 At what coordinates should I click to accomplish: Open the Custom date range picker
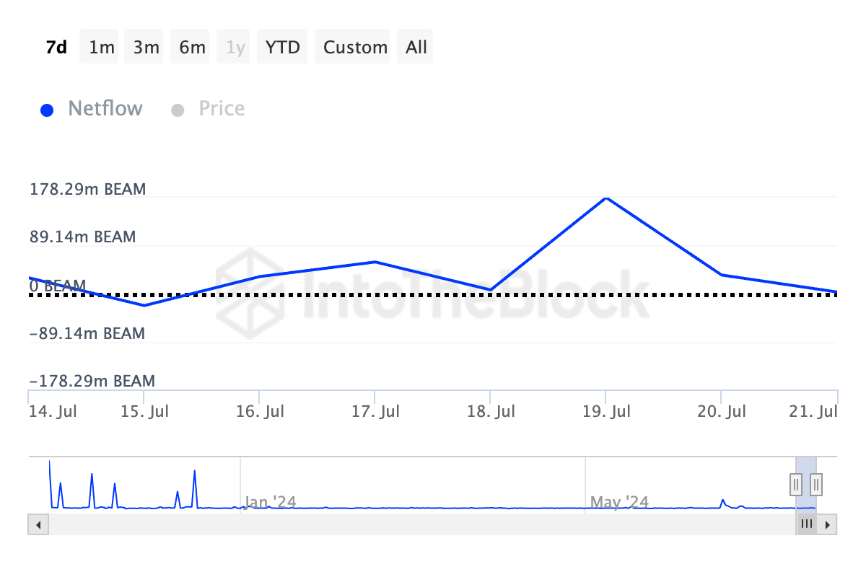coord(355,48)
